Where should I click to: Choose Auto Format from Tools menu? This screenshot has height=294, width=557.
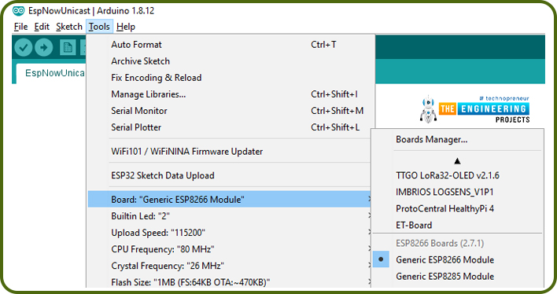pos(231,45)
